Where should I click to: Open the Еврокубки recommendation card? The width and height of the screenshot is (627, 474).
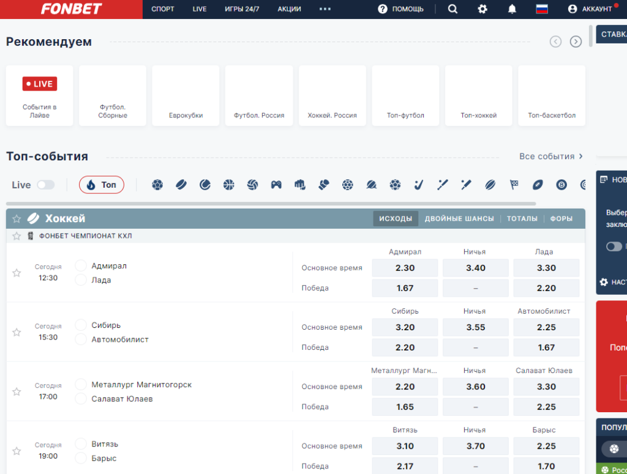point(186,96)
